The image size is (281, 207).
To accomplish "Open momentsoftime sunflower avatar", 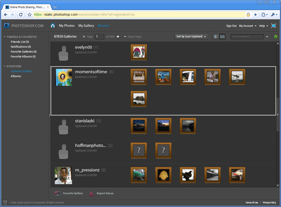I will tap(64, 78).
